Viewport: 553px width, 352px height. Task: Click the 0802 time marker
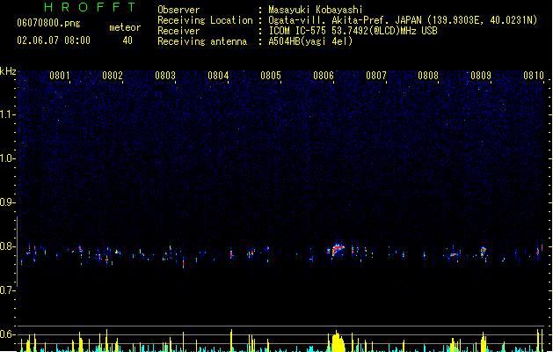113,76
